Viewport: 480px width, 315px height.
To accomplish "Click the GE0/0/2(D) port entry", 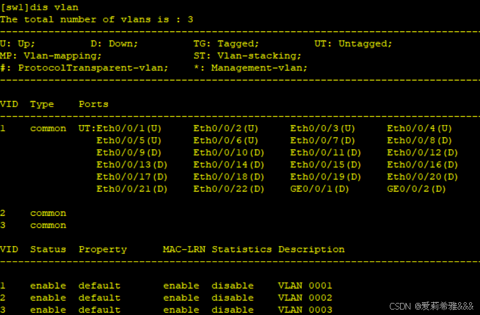I will 416,189.
